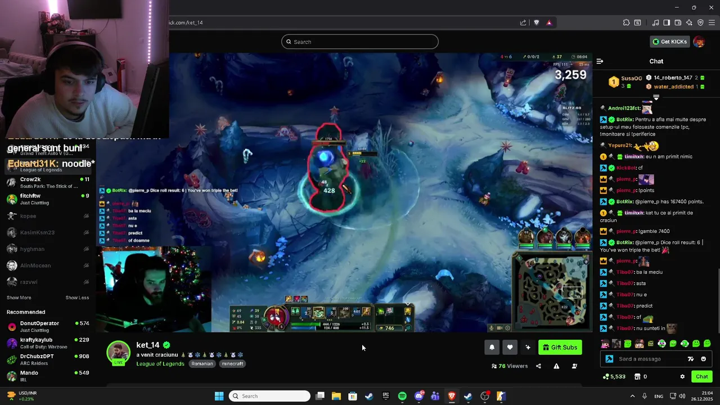This screenshot has width=720, height=405.
Task: Click the share page icon in address bar
Action: [x=523, y=22]
